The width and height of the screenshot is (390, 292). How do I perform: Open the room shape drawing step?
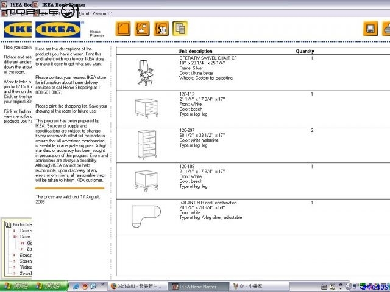coord(123,29)
